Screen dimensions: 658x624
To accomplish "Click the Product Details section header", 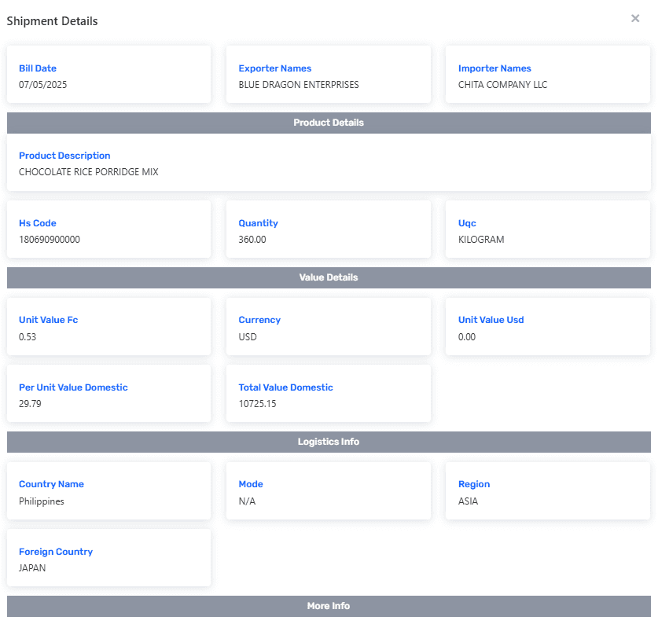I will 329,123.
